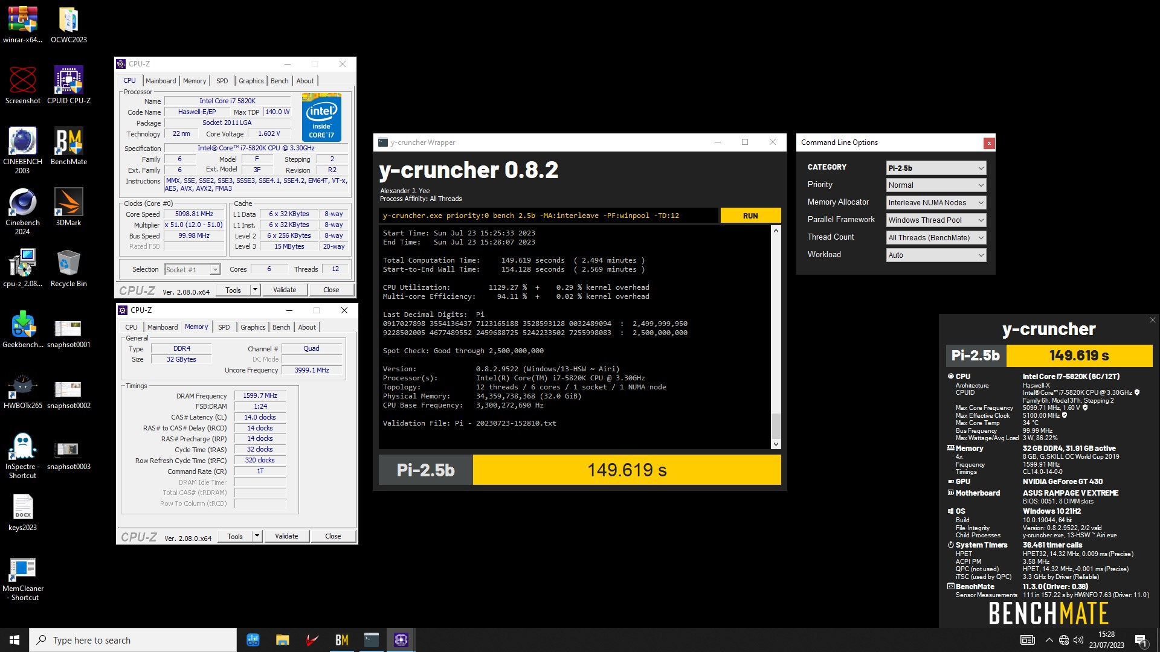Open the Thread Count dropdown

point(936,237)
